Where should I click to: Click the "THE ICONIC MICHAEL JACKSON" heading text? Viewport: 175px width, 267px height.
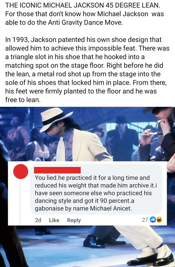pyautogui.click(x=83, y=5)
